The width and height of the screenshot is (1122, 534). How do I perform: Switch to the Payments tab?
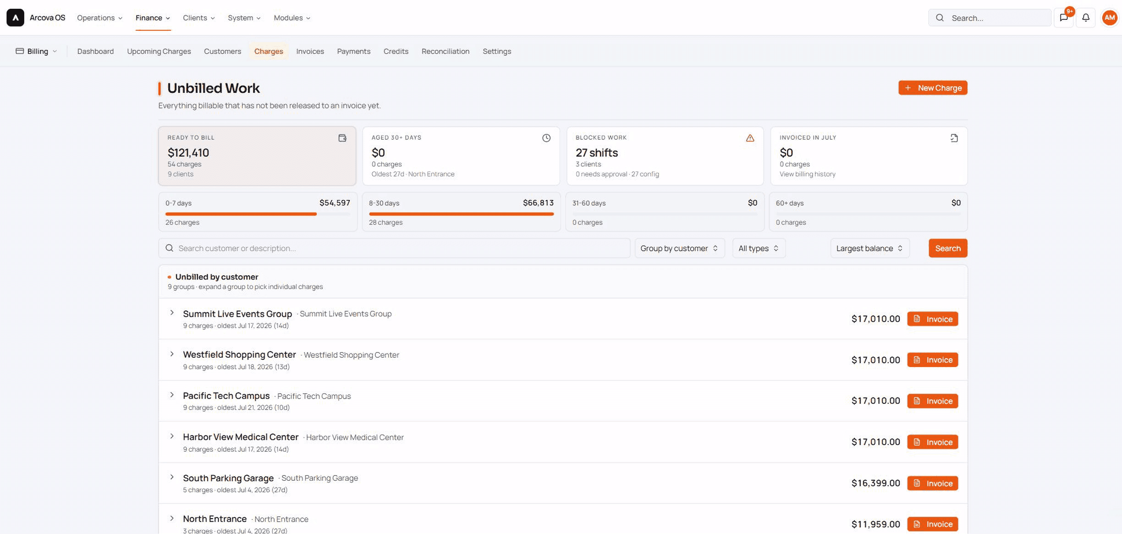(x=354, y=51)
